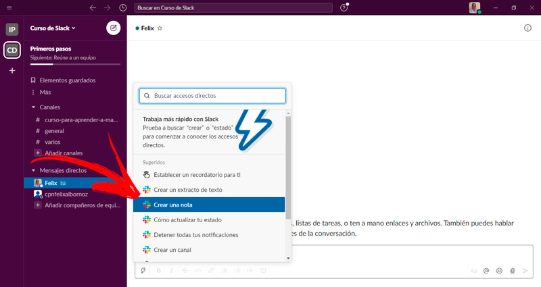The image size is (541, 287).
Task: Open shortcuts lightning bolt in composer
Action: point(143,271)
